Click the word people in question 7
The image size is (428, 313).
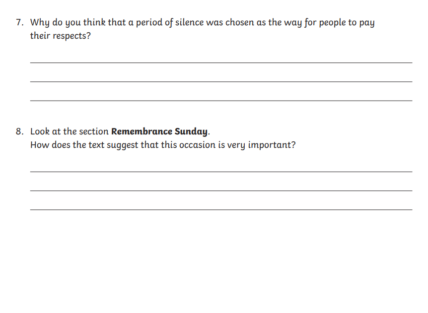[x=332, y=23]
